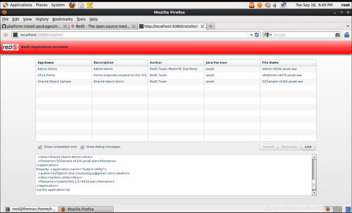Viewport: 352px width, 213px height.
Task: Open the network connection tray icon
Action: coord(284,5)
